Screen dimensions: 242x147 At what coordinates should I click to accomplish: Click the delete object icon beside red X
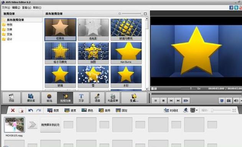click(21, 111)
